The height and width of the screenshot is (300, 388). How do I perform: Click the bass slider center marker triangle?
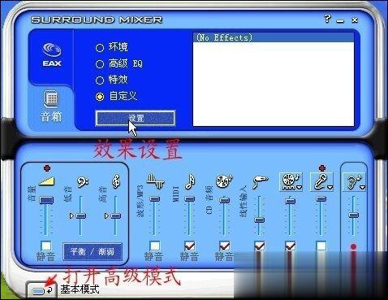(x=71, y=215)
